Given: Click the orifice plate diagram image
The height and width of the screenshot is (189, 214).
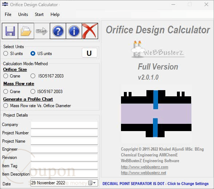Looking at the screenshot, I should [x=156, y=114].
